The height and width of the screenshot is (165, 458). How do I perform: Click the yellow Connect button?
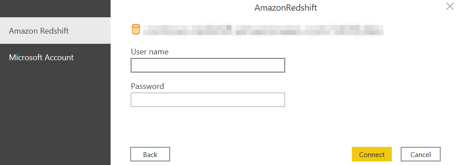pos(371,154)
